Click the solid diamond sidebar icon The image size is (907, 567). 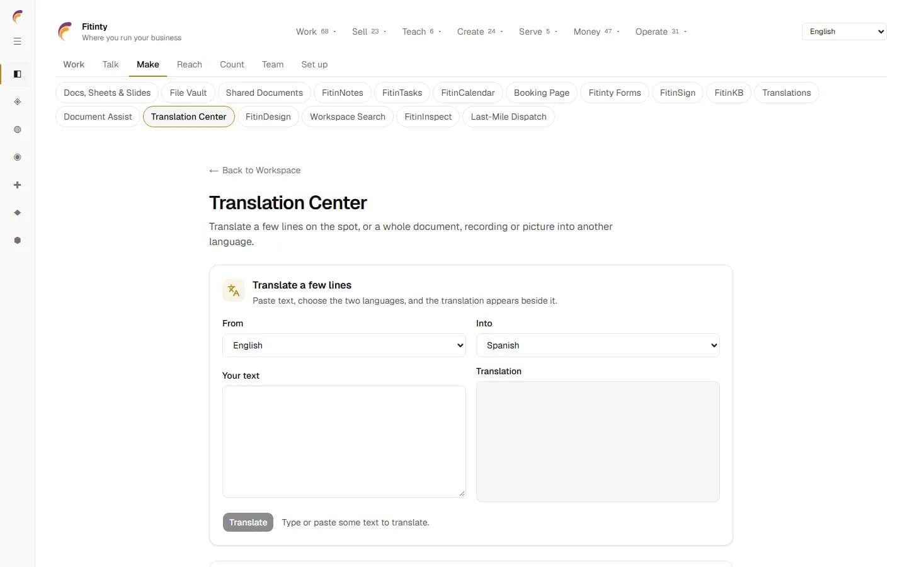click(x=18, y=213)
